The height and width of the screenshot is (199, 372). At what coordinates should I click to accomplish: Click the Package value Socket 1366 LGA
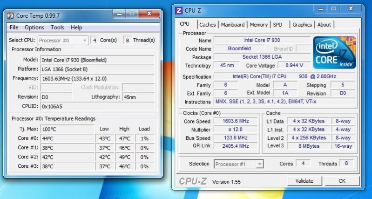click(x=262, y=57)
